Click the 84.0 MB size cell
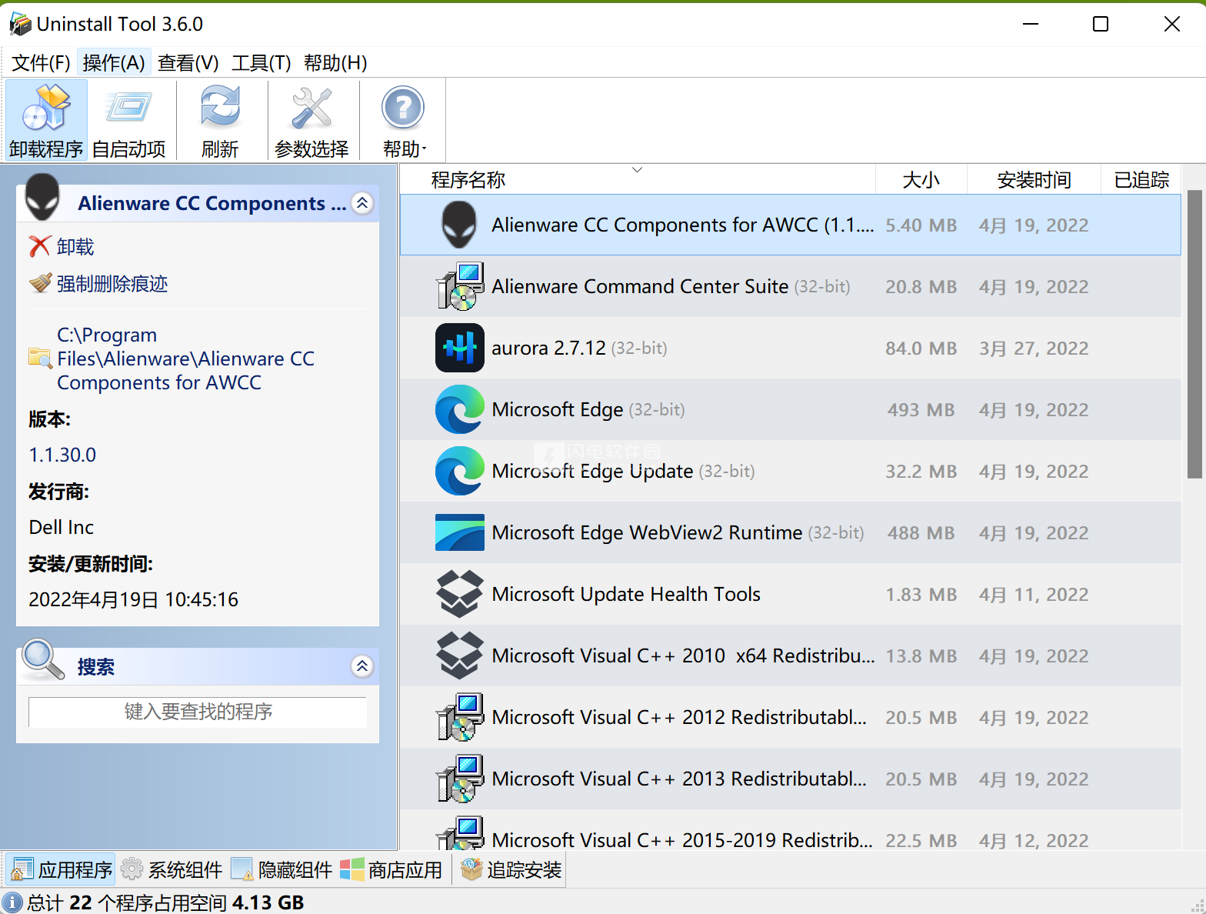This screenshot has height=914, width=1206. pos(921,349)
